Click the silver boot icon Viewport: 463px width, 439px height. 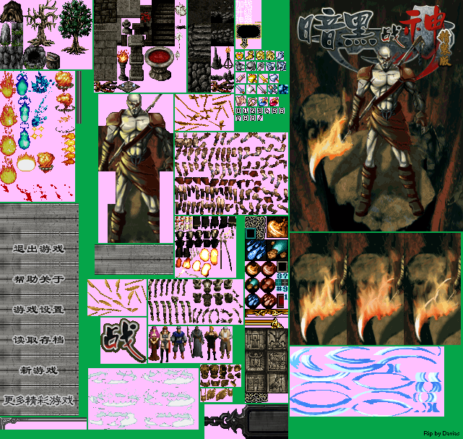[x=280, y=56]
